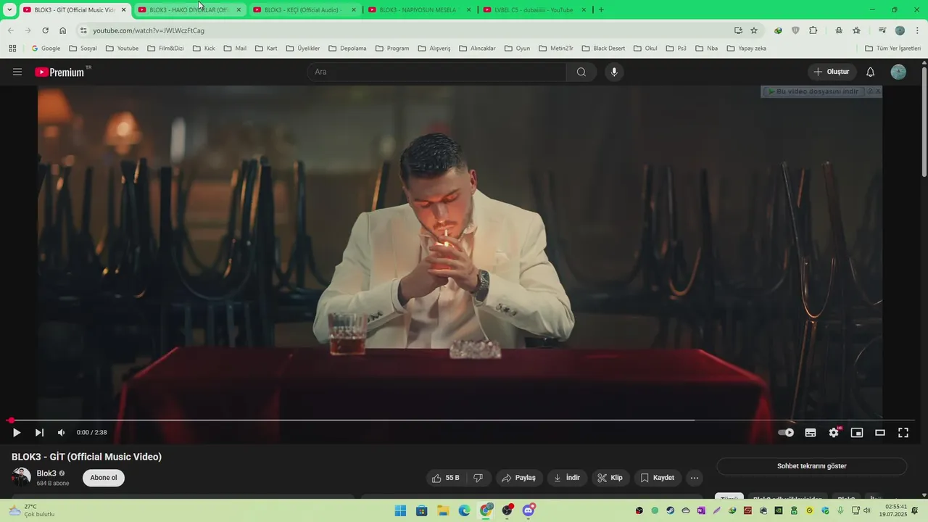Click install app icon in address bar
The width and height of the screenshot is (928, 522).
[738, 30]
